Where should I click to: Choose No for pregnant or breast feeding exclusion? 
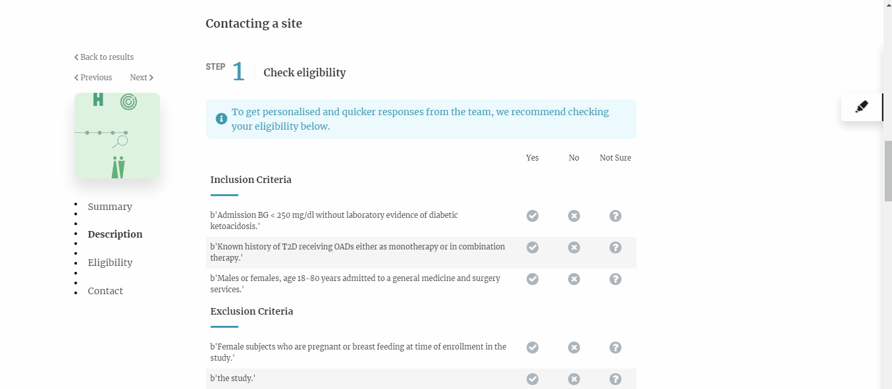(574, 348)
